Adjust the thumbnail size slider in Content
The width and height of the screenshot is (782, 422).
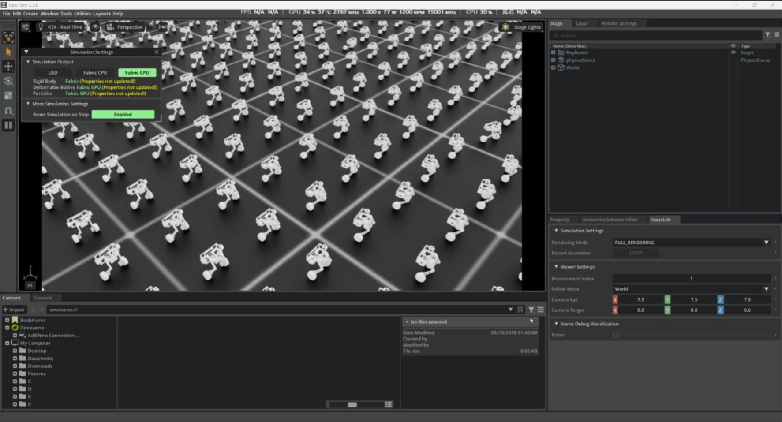(352, 405)
